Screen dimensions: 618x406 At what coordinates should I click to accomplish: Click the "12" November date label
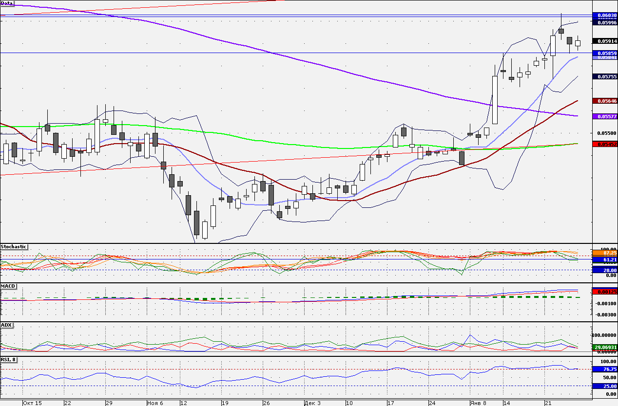pyautogui.click(x=184, y=403)
